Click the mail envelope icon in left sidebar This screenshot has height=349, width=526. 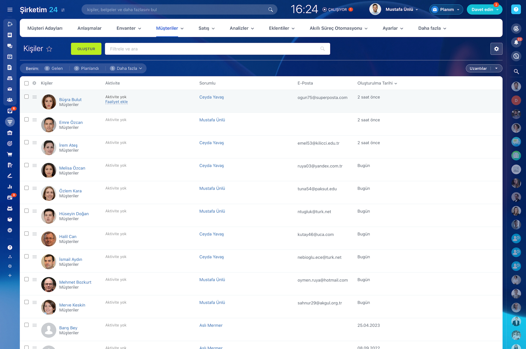[10, 89]
